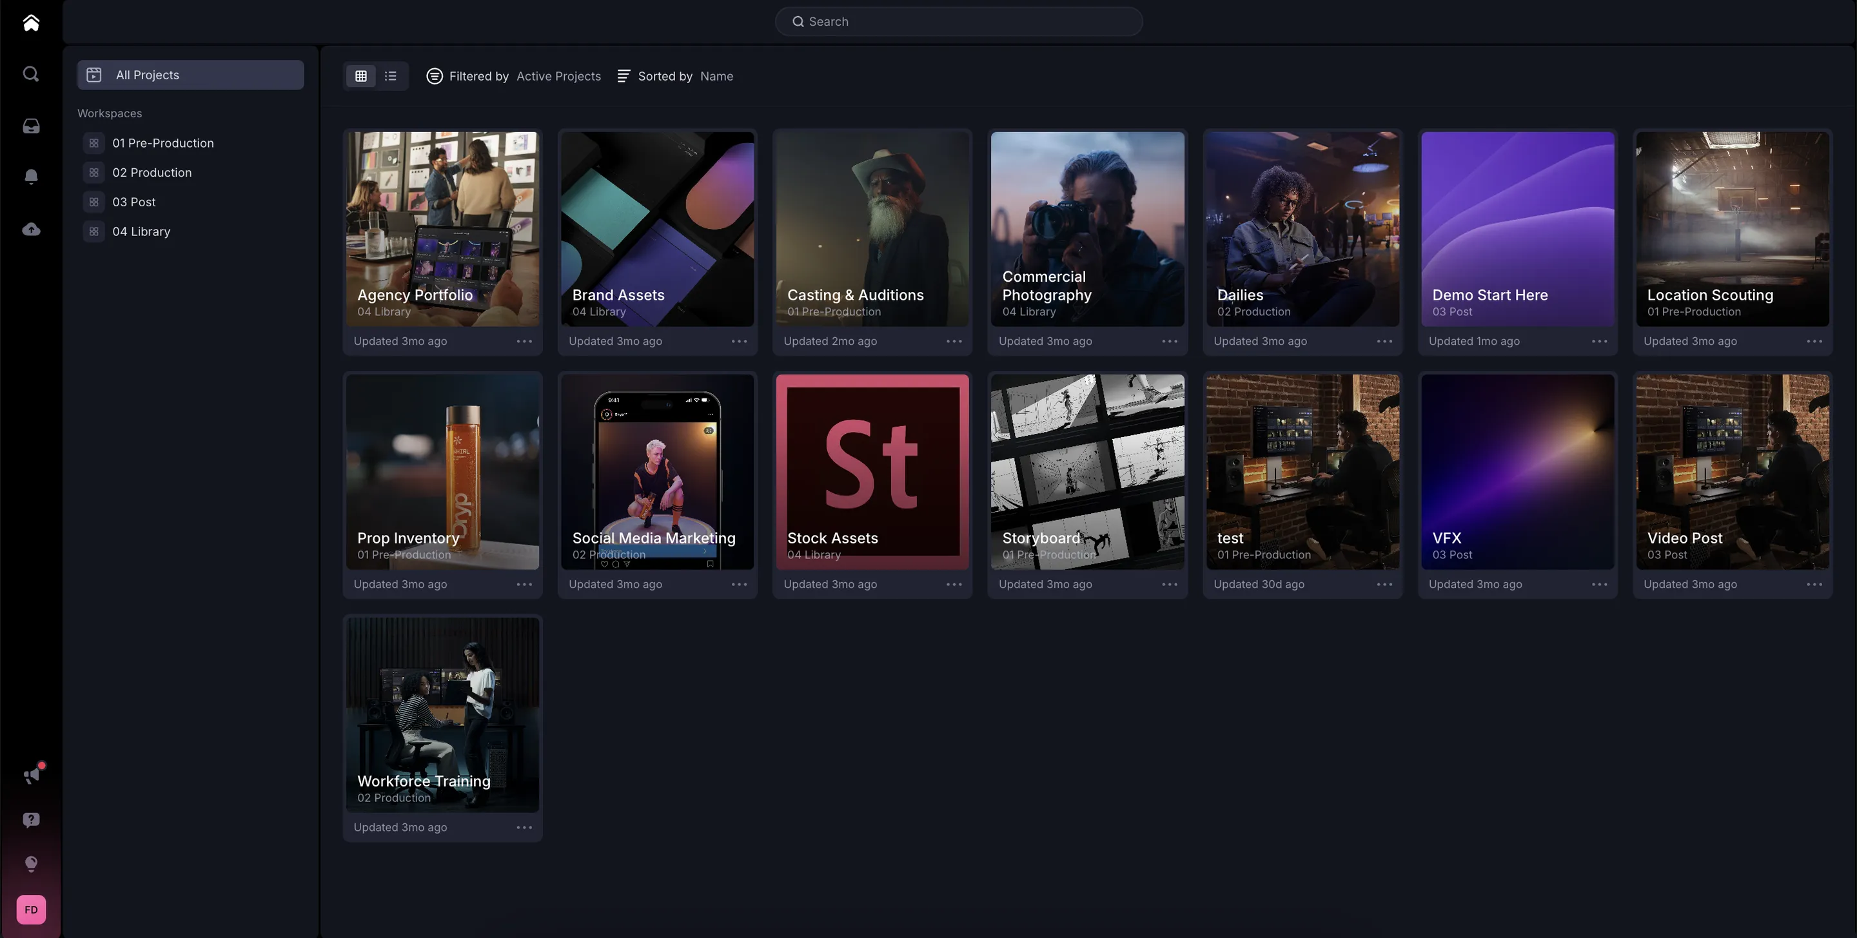Switch to list view
The height and width of the screenshot is (938, 1857).
pos(391,75)
